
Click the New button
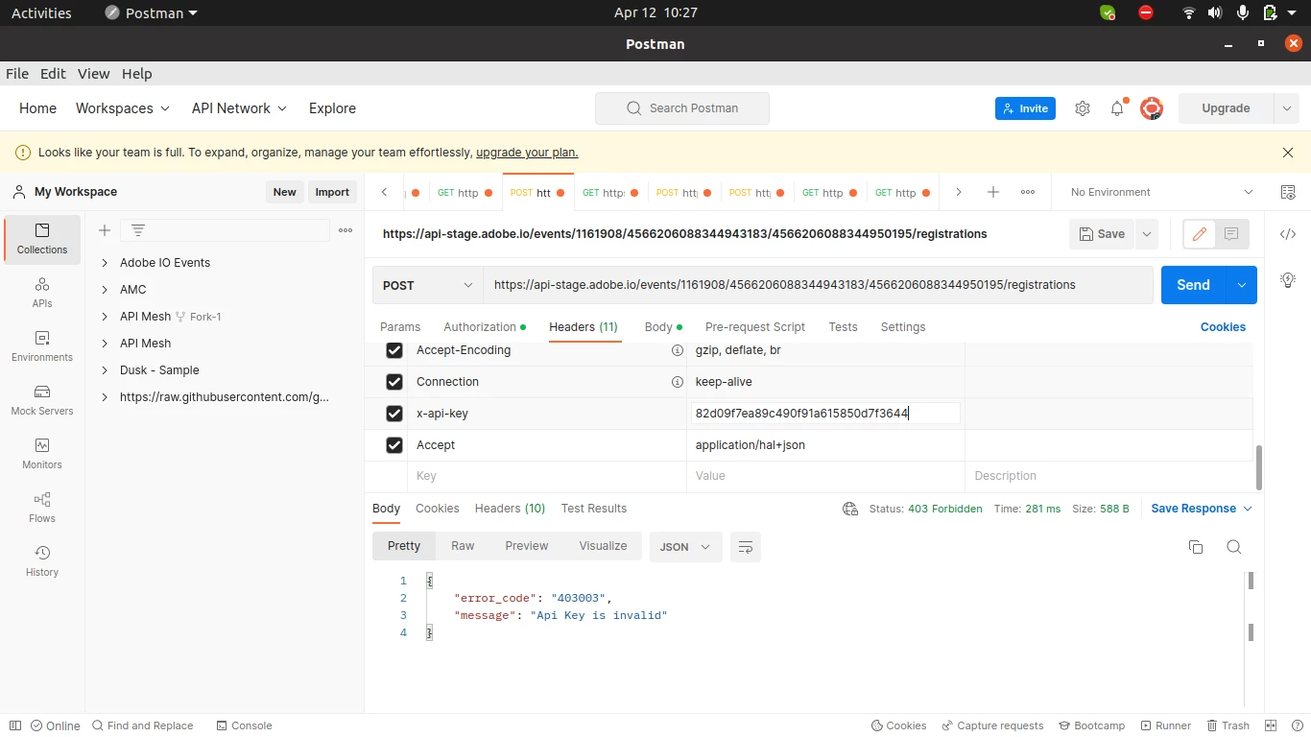(x=284, y=192)
